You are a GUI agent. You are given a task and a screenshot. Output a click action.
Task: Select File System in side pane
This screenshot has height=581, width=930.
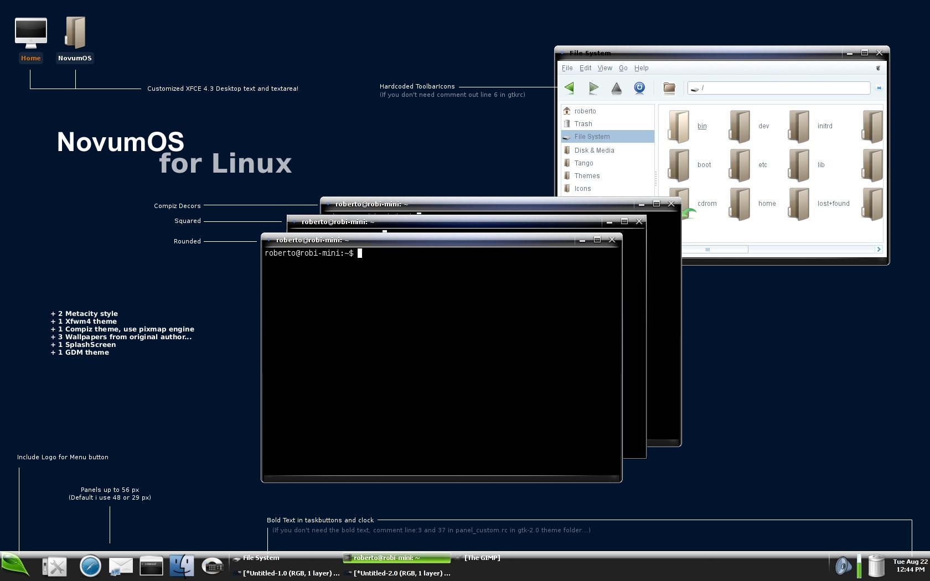point(608,137)
